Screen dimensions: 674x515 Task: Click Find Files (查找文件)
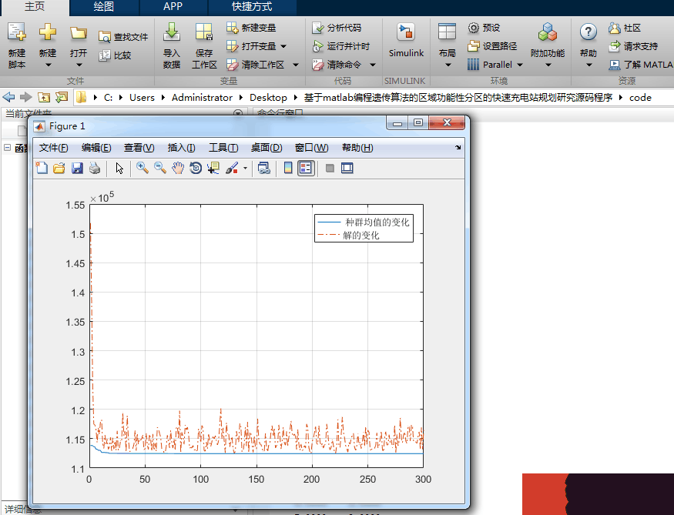[123, 37]
